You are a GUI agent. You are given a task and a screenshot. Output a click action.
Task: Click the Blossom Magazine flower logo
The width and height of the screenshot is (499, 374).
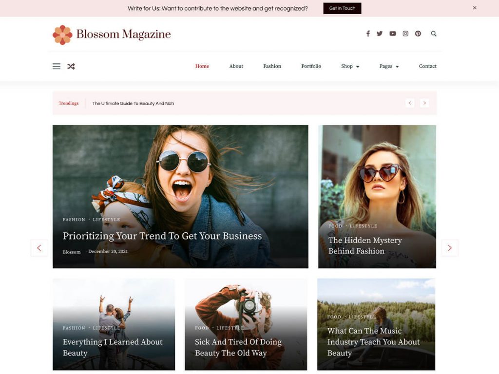coord(62,34)
